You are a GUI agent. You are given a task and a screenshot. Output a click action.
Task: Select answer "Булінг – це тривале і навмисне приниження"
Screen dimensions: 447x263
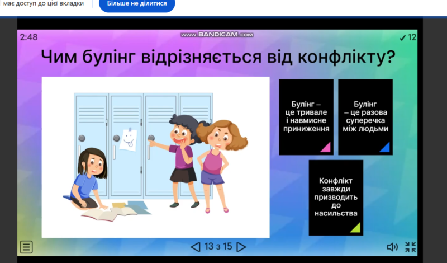click(306, 116)
